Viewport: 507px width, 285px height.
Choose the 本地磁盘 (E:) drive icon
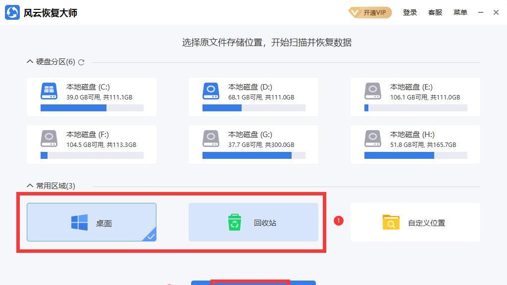tap(373, 91)
